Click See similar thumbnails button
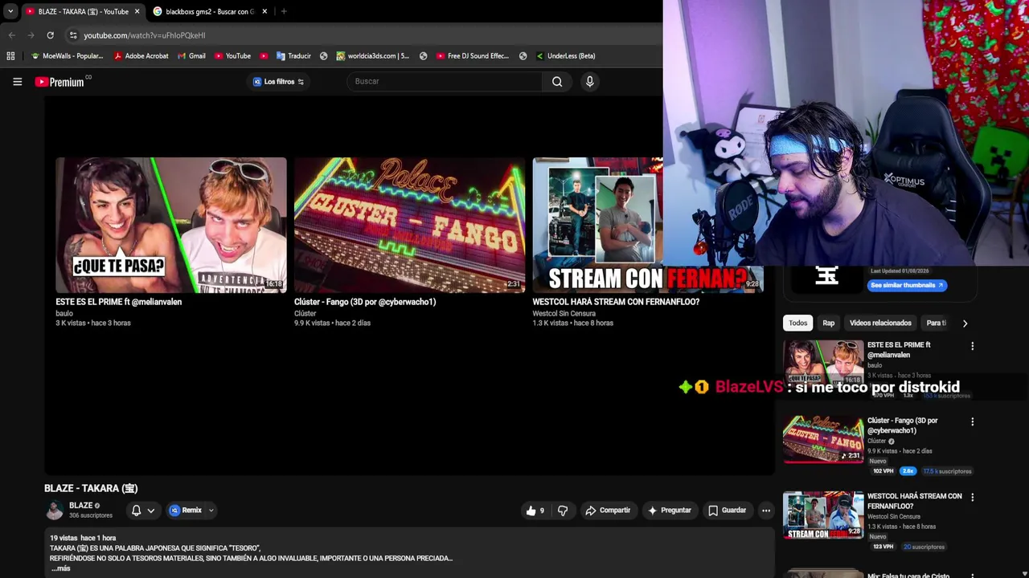Image resolution: width=1029 pixels, height=578 pixels. pos(907,285)
